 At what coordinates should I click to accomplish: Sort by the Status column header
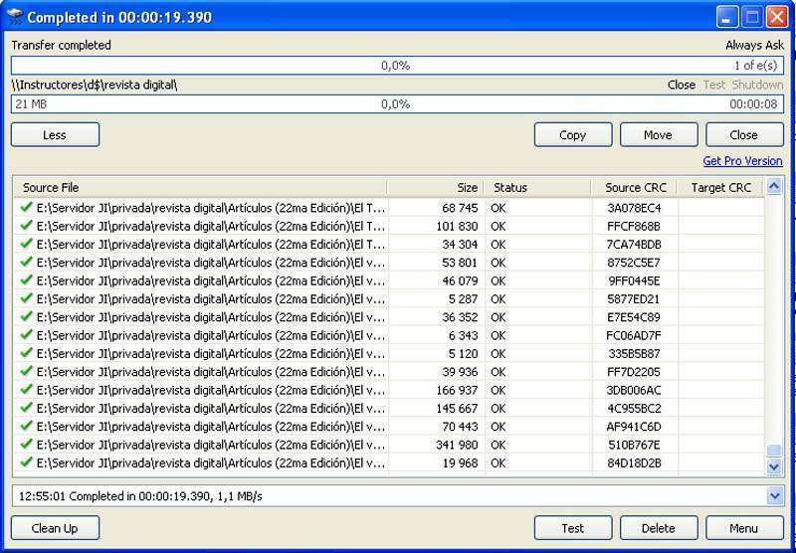pos(537,188)
